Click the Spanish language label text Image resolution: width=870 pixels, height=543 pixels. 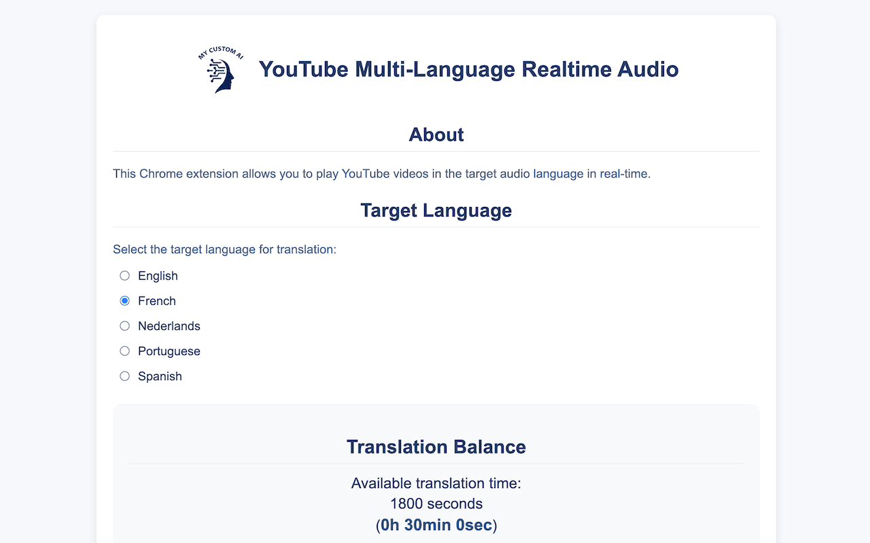[x=160, y=375]
